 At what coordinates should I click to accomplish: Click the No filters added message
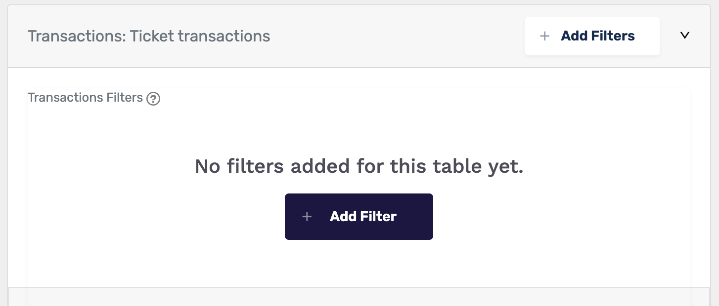pyautogui.click(x=359, y=166)
